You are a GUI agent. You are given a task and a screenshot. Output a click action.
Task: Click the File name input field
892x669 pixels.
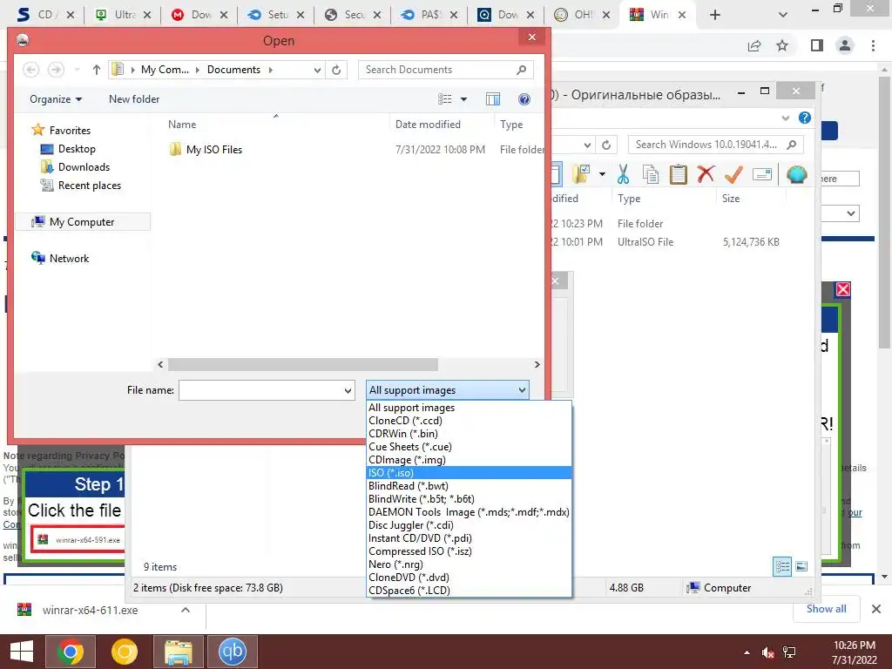260,391
